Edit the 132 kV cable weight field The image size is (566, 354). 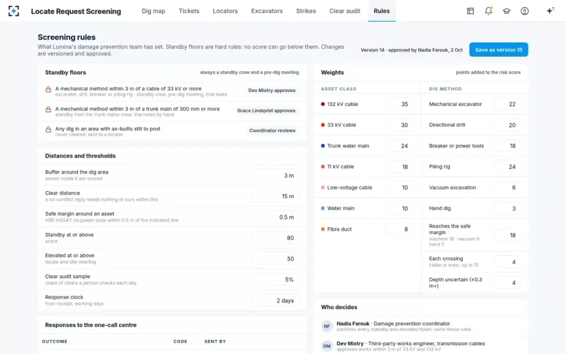point(400,104)
